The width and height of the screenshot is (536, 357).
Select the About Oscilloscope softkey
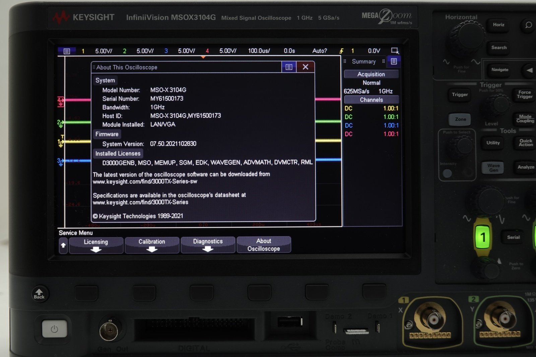click(x=264, y=245)
